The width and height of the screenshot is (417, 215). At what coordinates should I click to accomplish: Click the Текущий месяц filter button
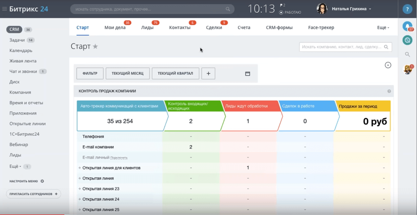click(127, 74)
